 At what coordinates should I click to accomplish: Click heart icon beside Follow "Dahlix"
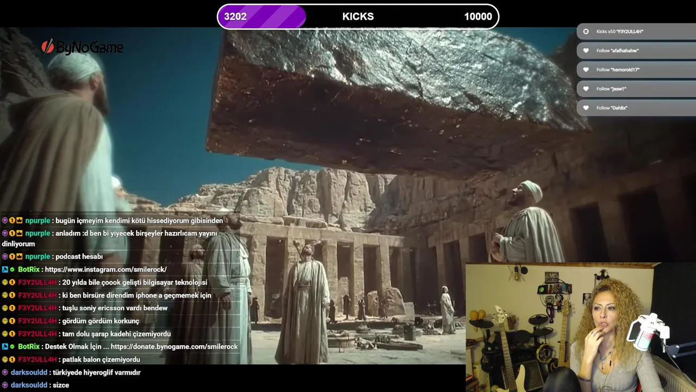[586, 108]
